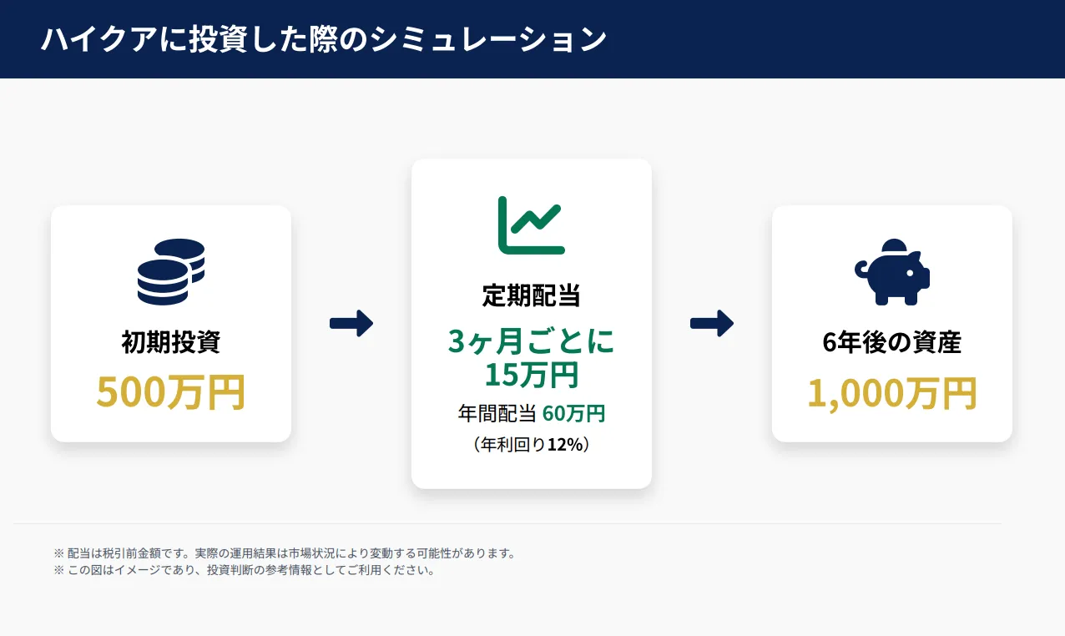
Task: Click the green 15万円 amount
Action: [x=531, y=375]
